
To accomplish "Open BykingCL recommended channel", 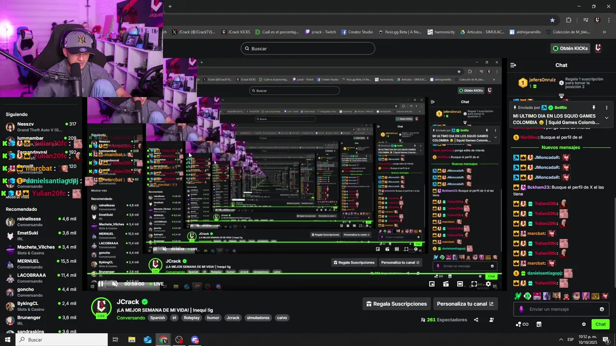I will [x=41, y=306].
